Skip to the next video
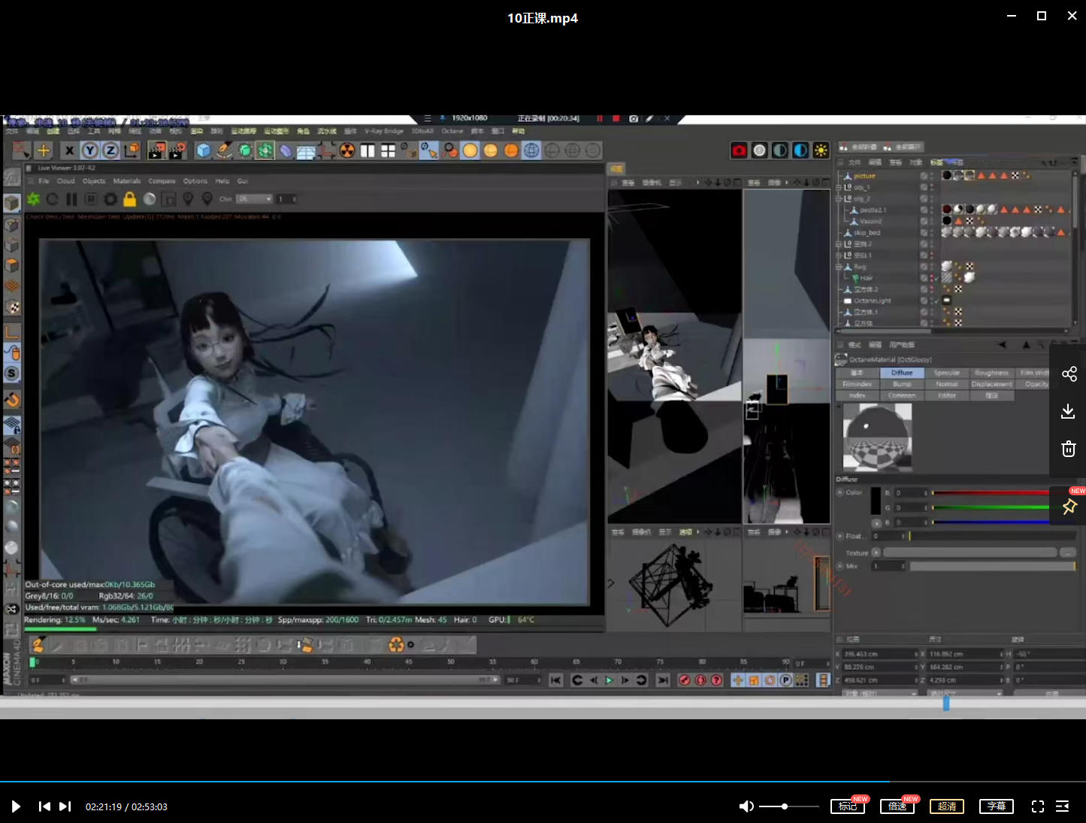1086x823 pixels. (x=65, y=806)
